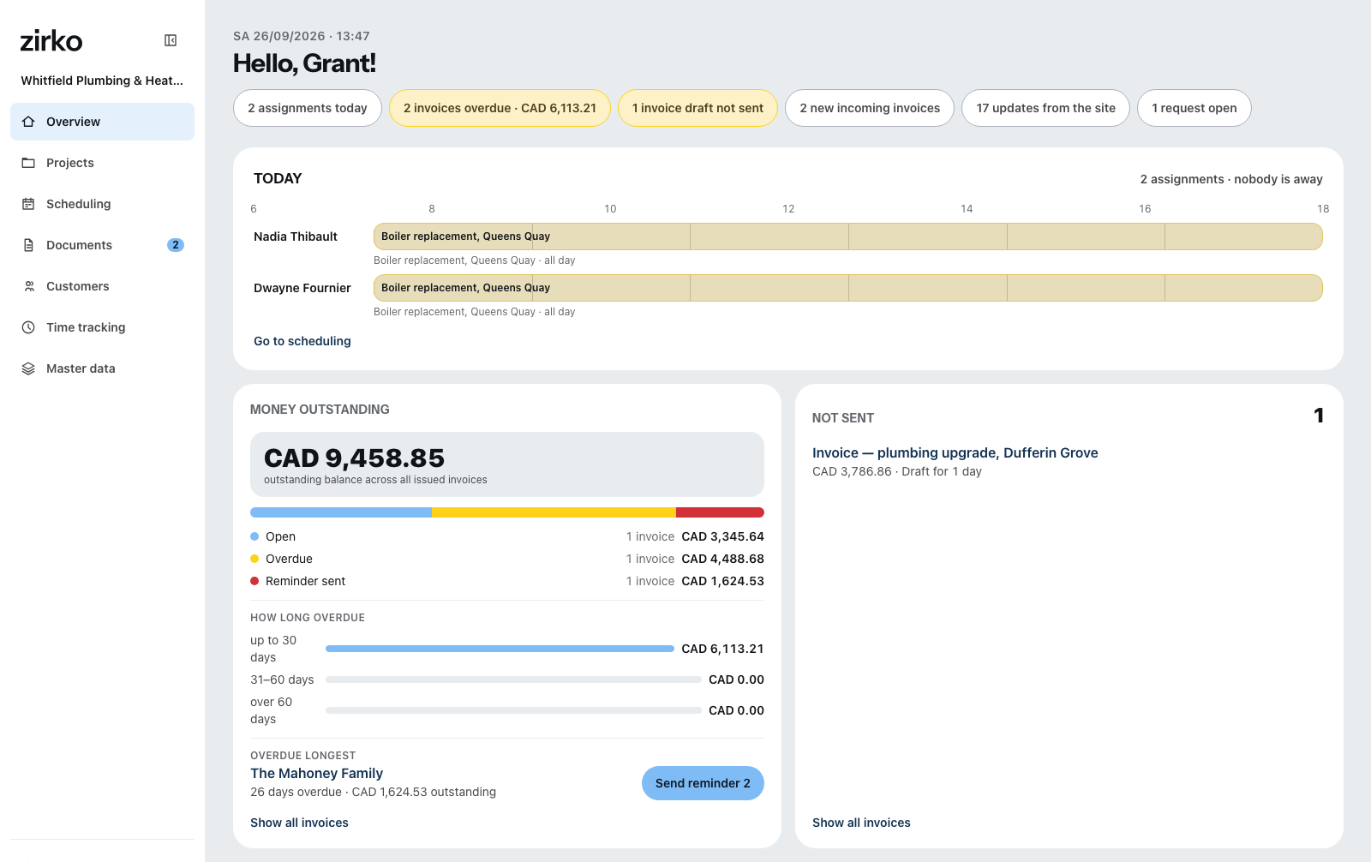
Task: Click the Open legend row
Action: [507, 536]
